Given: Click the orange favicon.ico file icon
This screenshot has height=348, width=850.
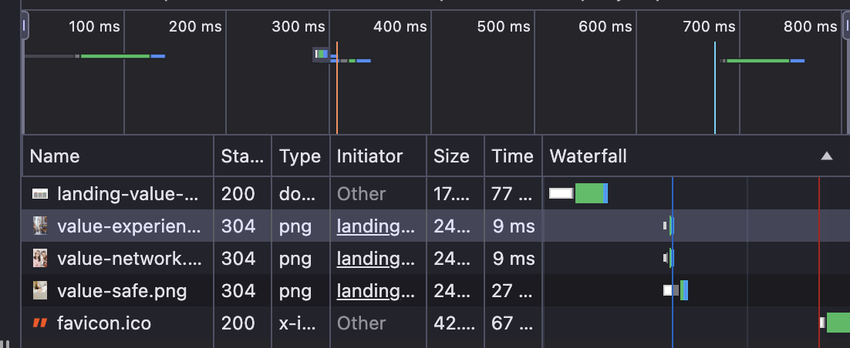Looking at the screenshot, I should pyautogui.click(x=40, y=323).
